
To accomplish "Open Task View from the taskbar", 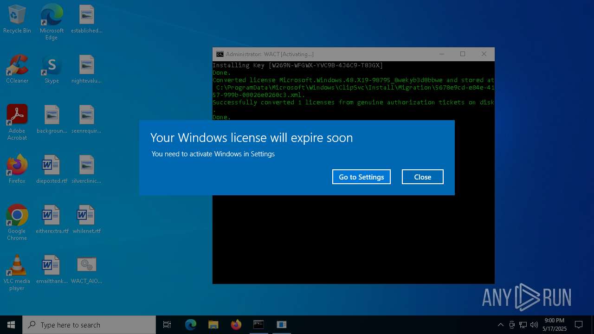I will pos(167,325).
